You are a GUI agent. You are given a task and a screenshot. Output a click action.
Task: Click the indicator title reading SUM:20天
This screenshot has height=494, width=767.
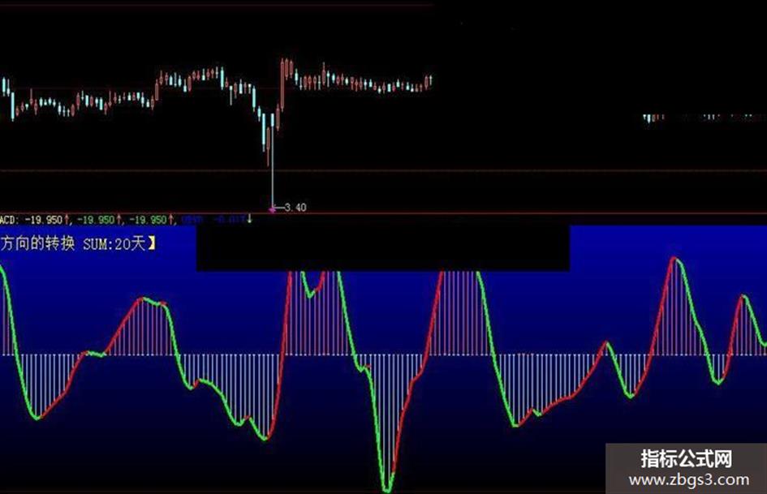point(114,243)
